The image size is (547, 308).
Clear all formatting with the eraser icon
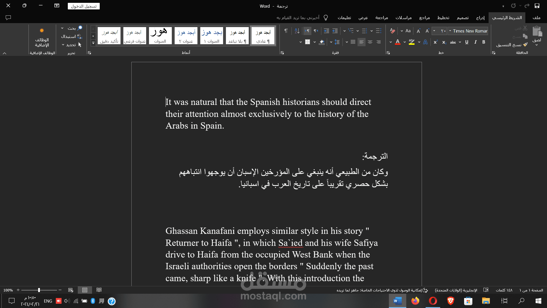click(x=393, y=31)
